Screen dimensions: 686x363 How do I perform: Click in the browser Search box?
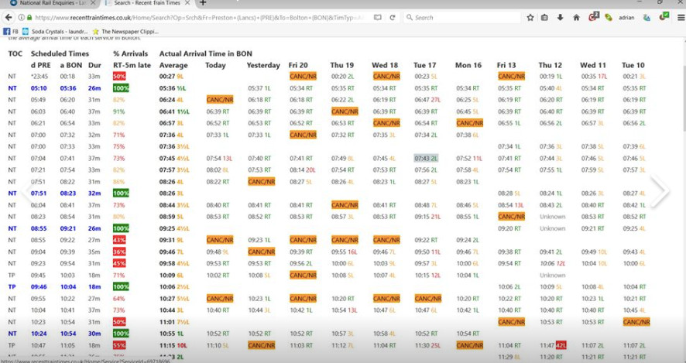click(x=465, y=17)
